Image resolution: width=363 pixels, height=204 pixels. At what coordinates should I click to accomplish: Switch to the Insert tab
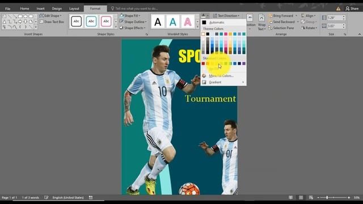pos(40,8)
